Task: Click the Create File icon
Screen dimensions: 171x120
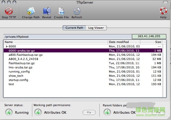Action: tap(61, 11)
